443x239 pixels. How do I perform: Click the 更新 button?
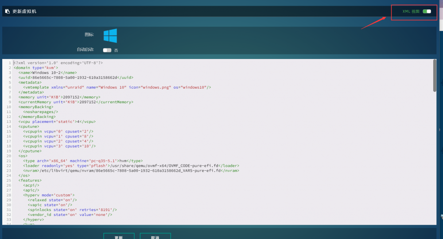tap(119, 236)
